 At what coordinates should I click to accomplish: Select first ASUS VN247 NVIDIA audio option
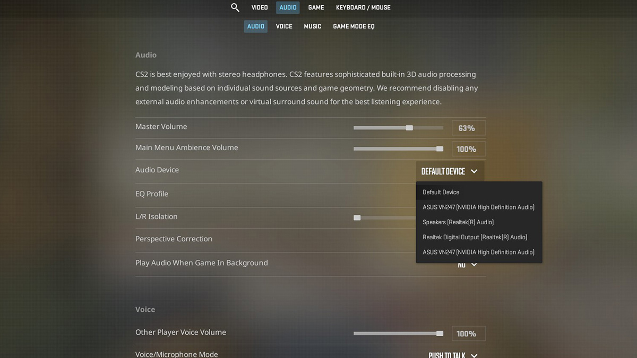[x=479, y=207]
